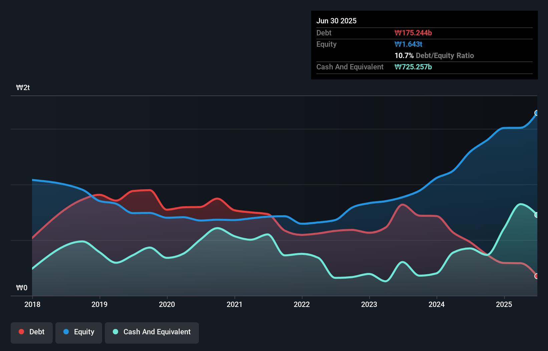The height and width of the screenshot is (351, 548).
Task: Toggle the Debt series visibility in legend
Action: 31,332
